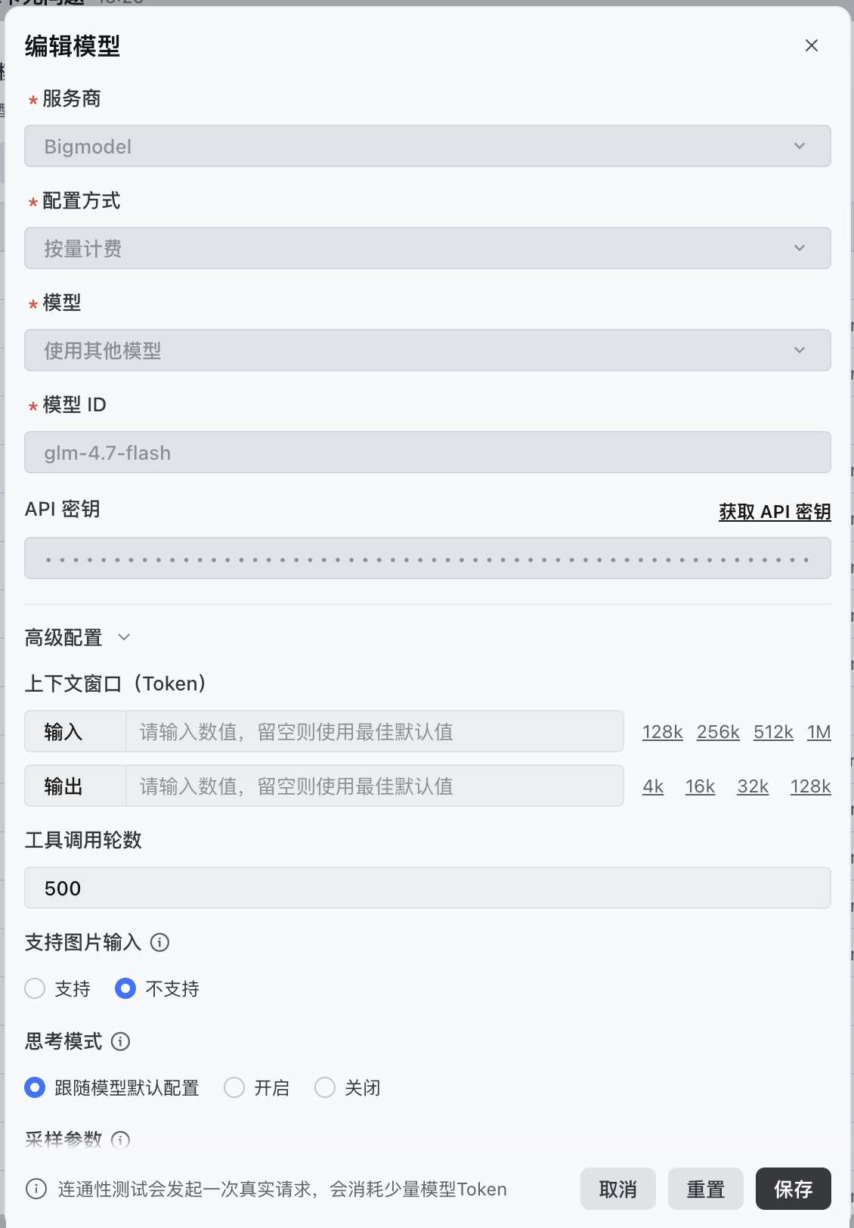
Task: Collapse 高级配置 chevron
Action: 125,637
